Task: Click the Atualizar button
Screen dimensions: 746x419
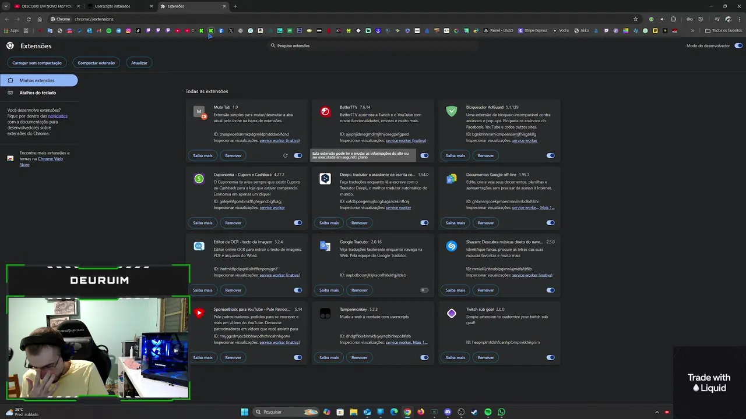Action: [139, 63]
